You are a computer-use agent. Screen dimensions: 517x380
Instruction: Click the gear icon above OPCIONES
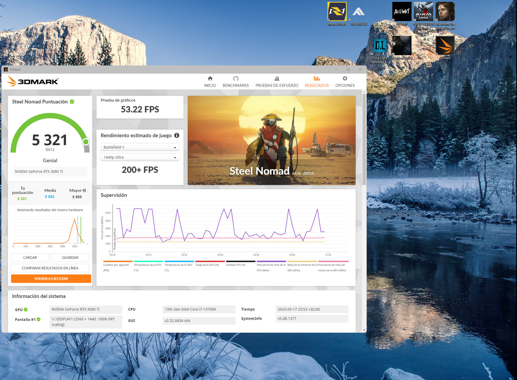tap(345, 78)
